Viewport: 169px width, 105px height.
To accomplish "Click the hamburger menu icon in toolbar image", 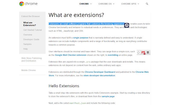I will [x=148, y=52].
